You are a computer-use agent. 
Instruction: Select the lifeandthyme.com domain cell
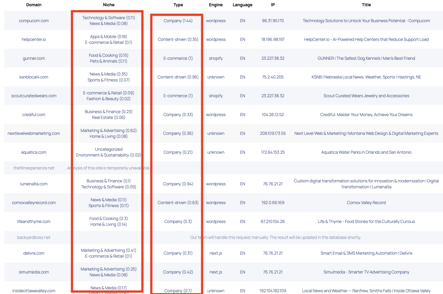tap(34, 221)
